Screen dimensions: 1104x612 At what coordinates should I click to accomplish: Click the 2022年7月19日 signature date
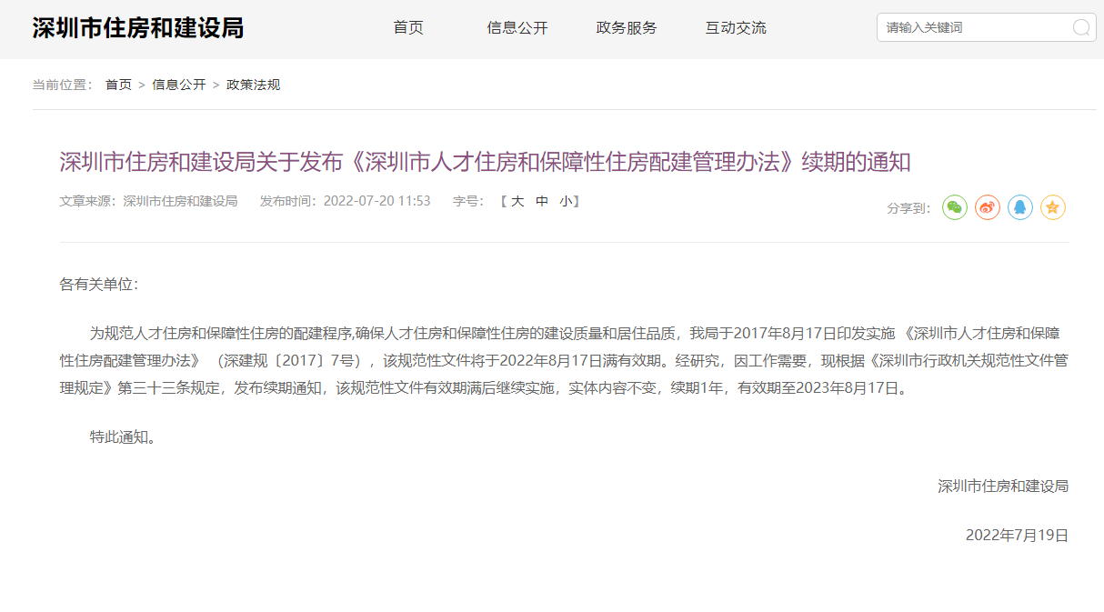pyautogui.click(x=1017, y=535)
